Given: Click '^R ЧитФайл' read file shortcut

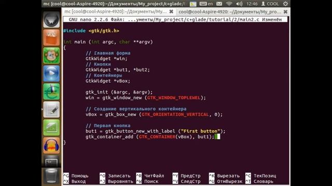Looking at the screenshot, I should pos(150,176).
